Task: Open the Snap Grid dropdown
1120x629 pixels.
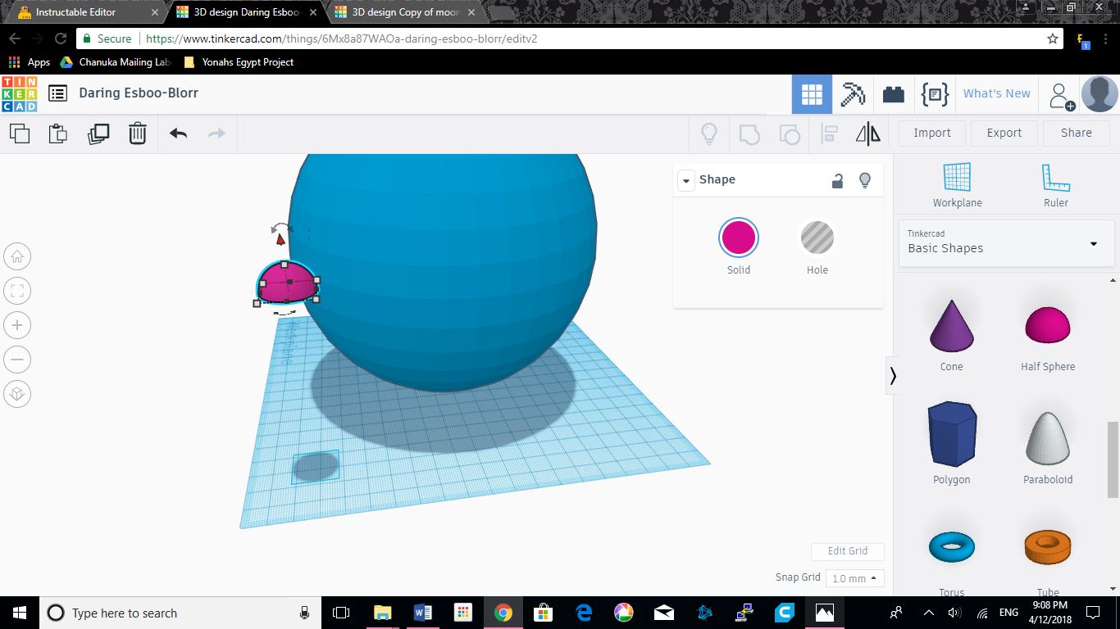Action: pos(854,578)
